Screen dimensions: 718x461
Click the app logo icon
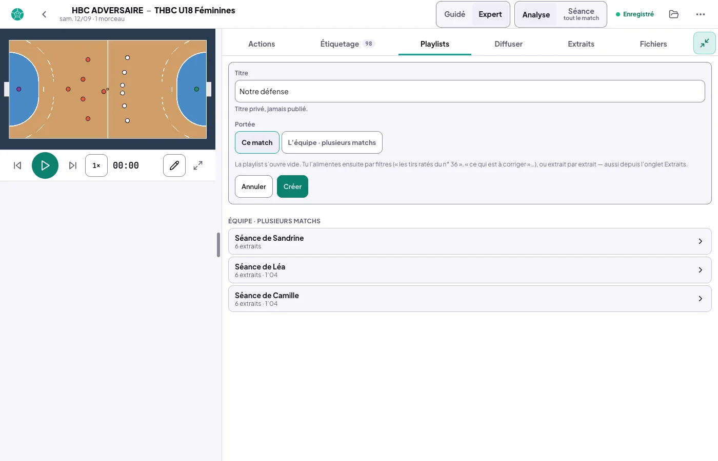click(17, 14)
